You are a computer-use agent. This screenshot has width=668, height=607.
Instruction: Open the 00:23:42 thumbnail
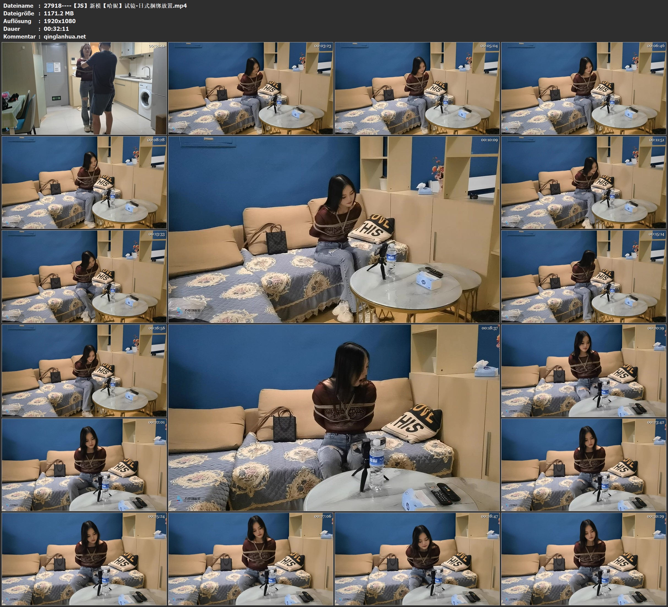pyautogui.click(x=584, y=464)
